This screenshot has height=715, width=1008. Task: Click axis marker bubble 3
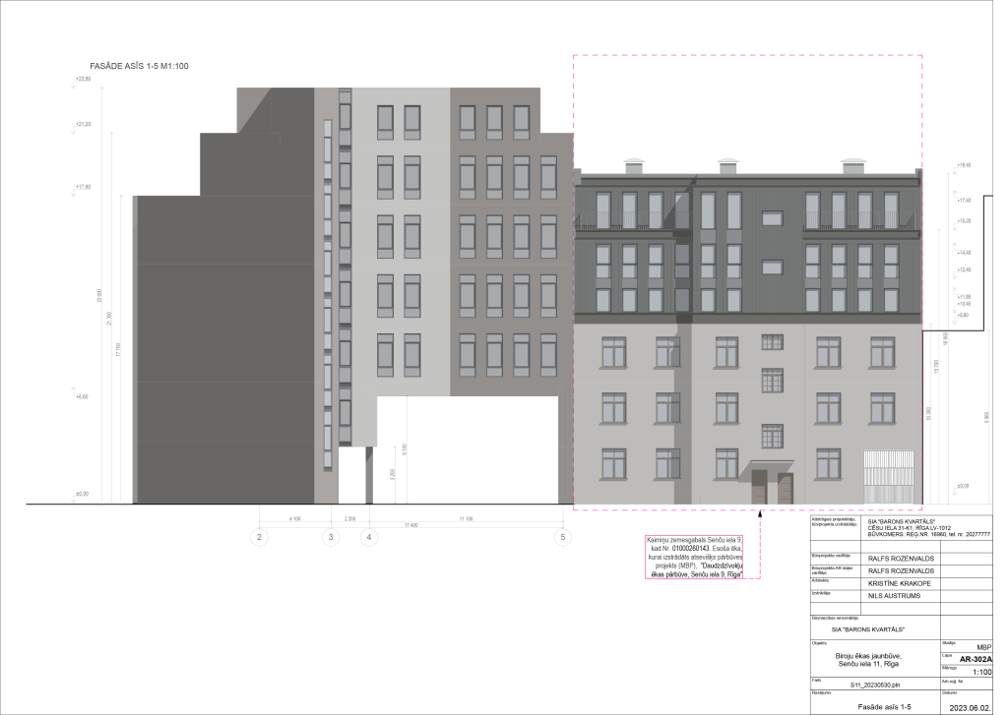[x=330, y=537]
